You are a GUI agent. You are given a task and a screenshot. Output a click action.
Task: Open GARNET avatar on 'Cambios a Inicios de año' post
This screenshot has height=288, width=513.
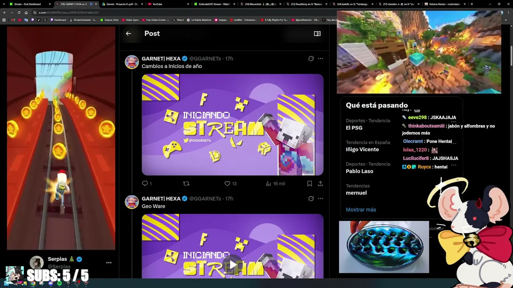pos(132,62)
